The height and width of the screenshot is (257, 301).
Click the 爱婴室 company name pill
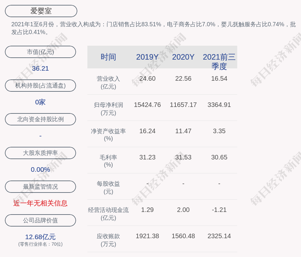(x=41, y=11)
